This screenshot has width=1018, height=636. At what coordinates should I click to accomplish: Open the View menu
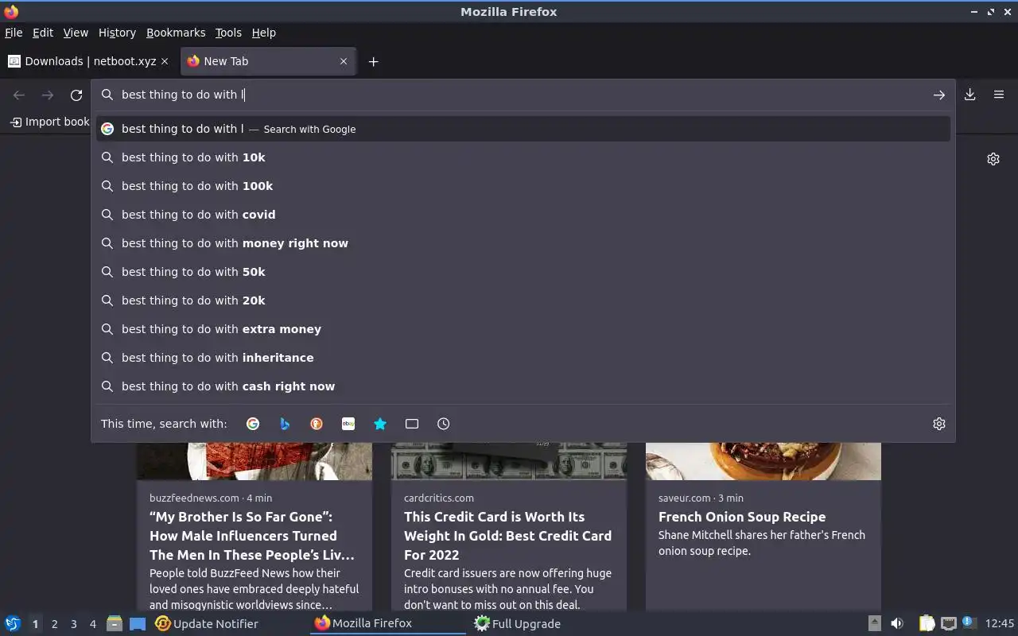tap(76, 33)
